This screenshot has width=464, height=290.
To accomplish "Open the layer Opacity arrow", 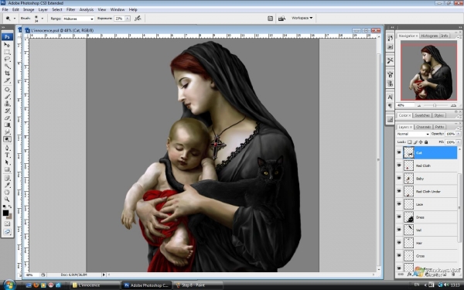I will click(458, 134).
